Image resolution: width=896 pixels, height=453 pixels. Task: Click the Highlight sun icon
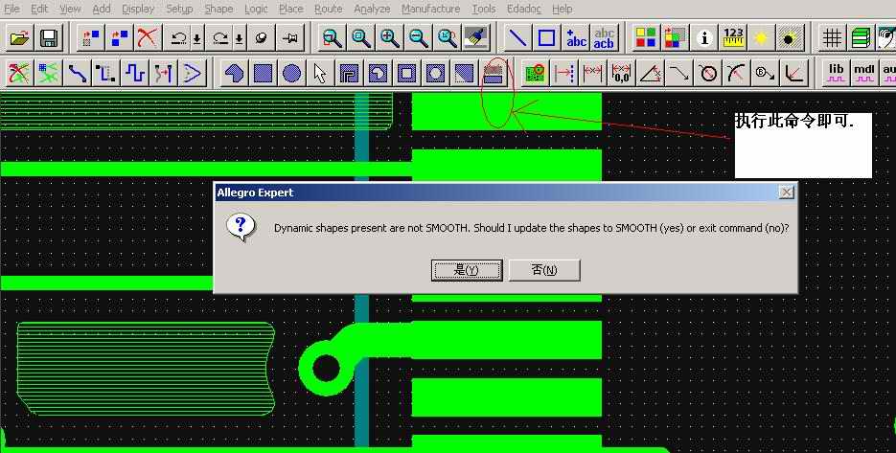pos(761,38)
